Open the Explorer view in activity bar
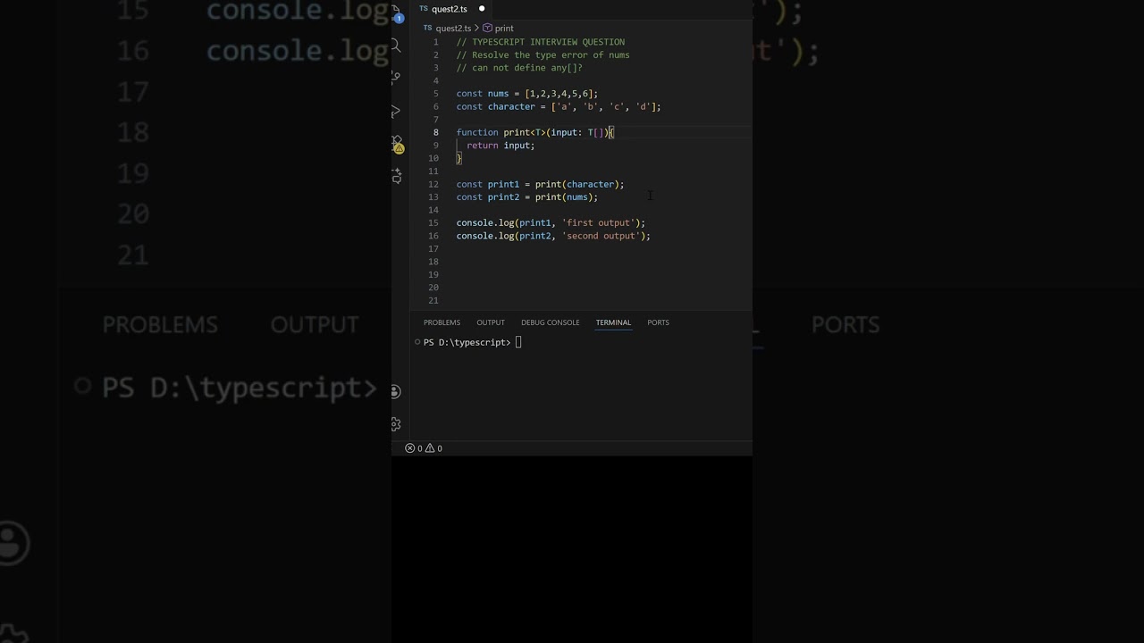This screenshot has height=643, width=1144. pyautogui.click(x=397, y=13)
